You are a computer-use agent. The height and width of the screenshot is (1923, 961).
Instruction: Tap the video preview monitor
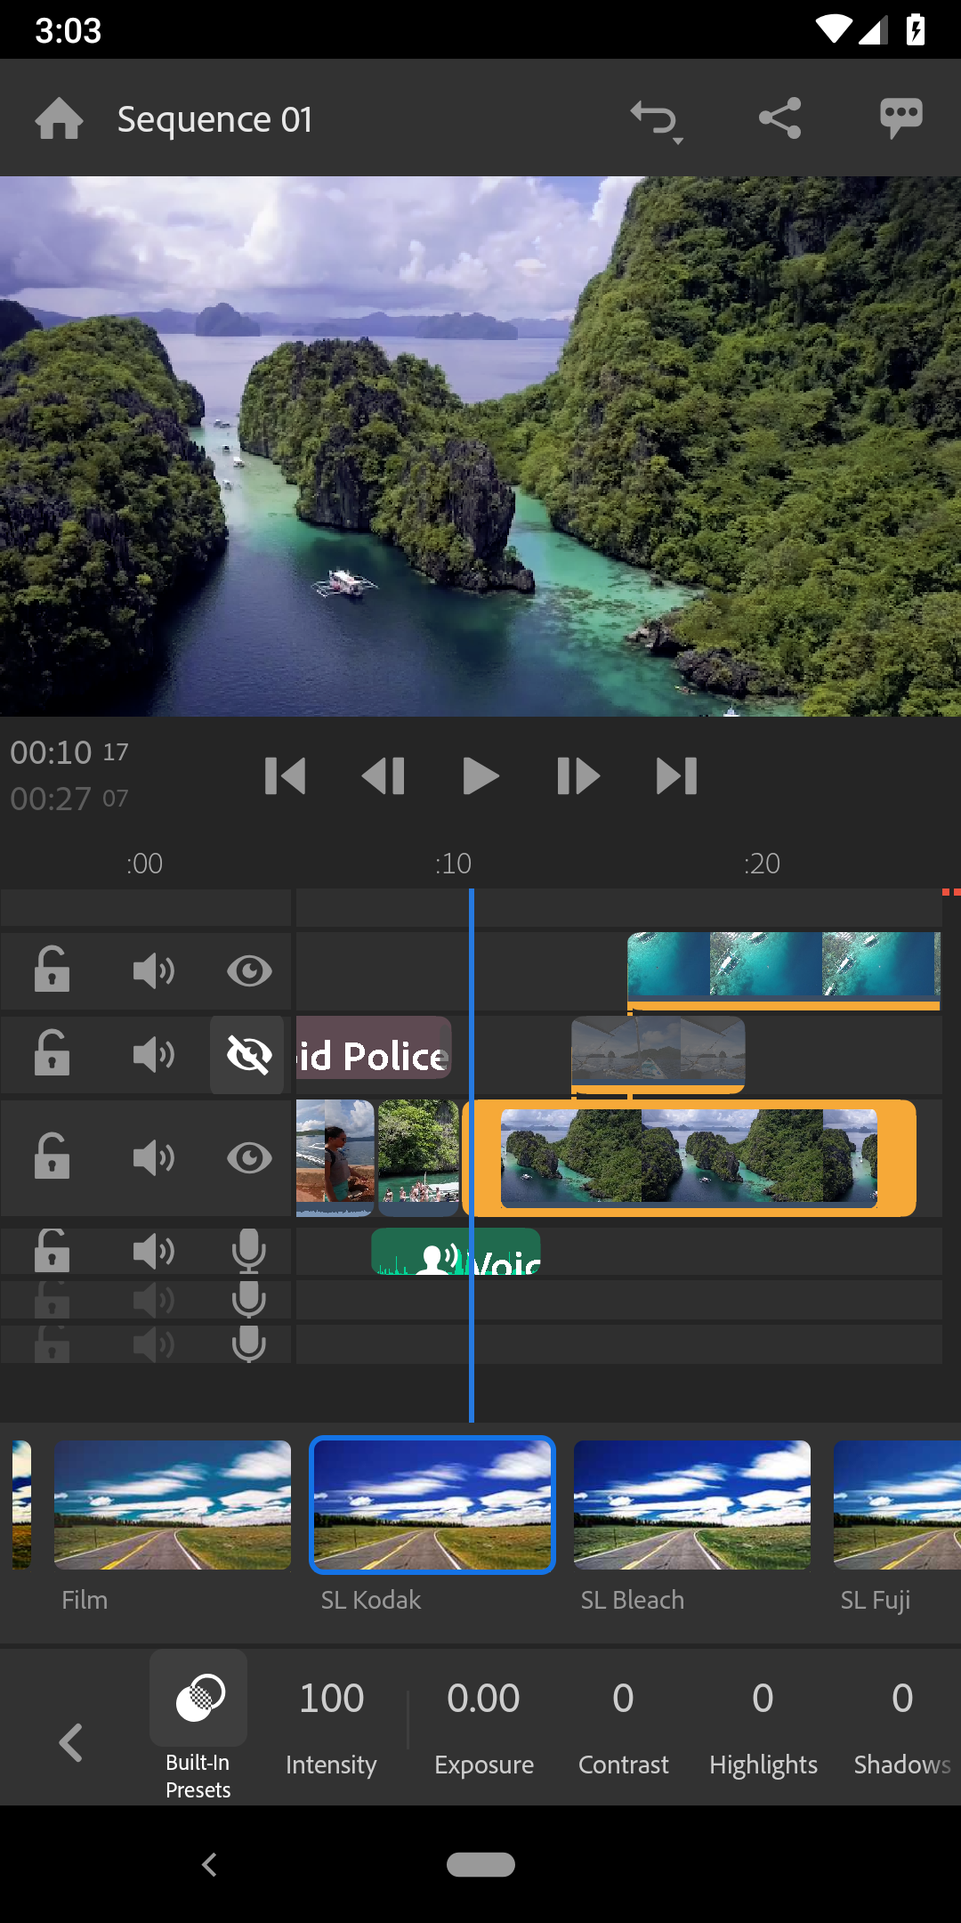click(x=480, y=446)
